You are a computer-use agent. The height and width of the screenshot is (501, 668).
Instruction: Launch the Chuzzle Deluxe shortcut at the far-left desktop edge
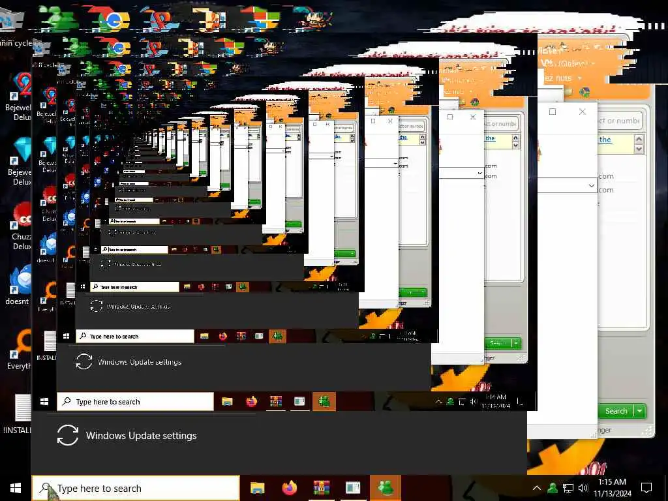(x=20, y=226)
